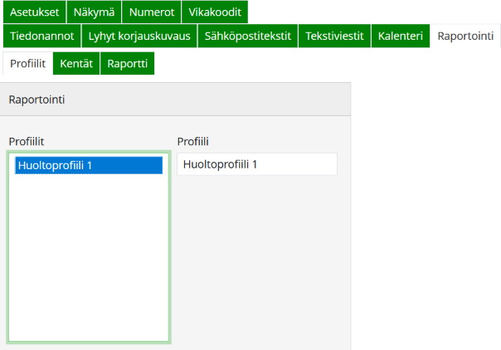Open the Kalenteri tab
The height and width of the screenshot is (350, 501).
tap(401, 36)
